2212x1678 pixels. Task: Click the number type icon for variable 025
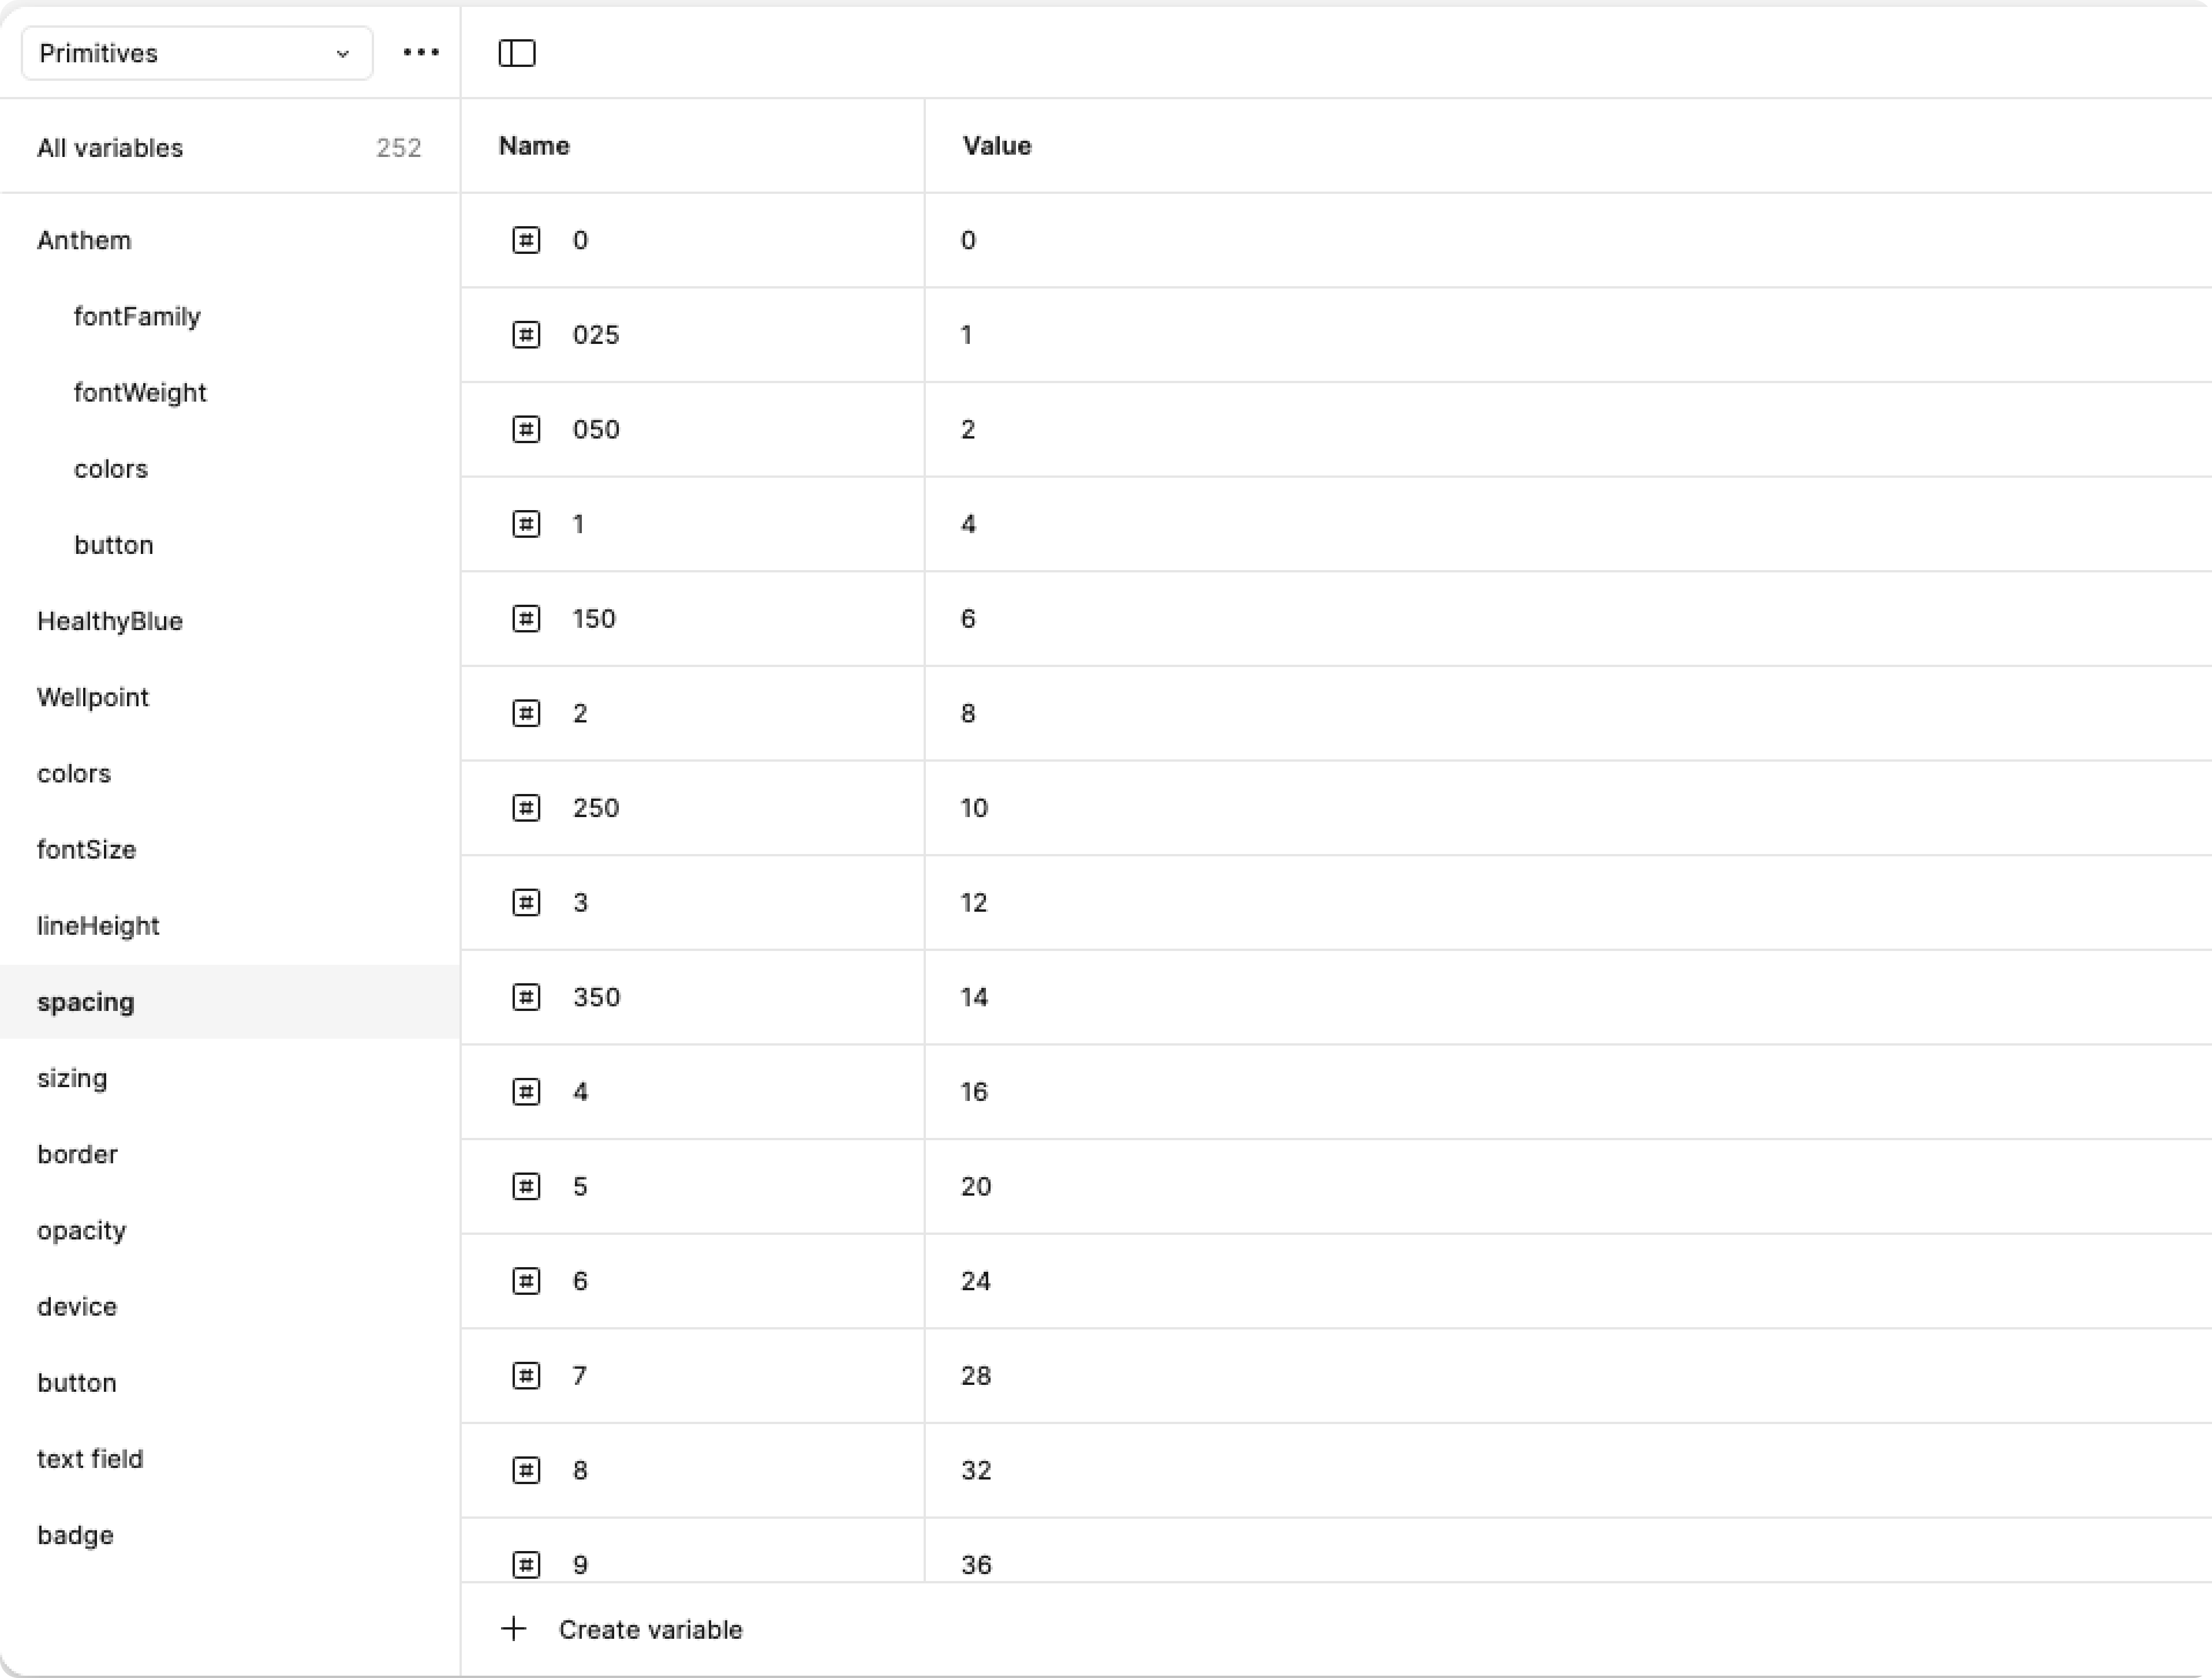tap(526, 335)
